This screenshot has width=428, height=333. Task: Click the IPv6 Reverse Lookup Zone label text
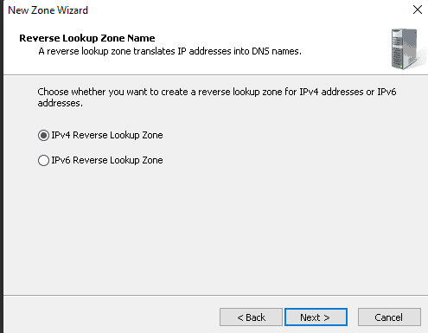click(x=107, y=160)
